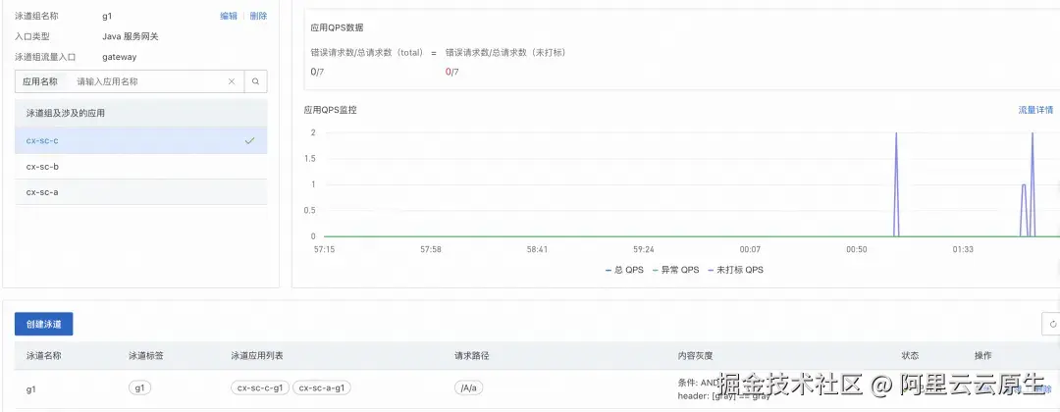The width and height of the screenshot is (1060, 412).
Task: Toggle the 总 QPS legend item
Action: 624,270
